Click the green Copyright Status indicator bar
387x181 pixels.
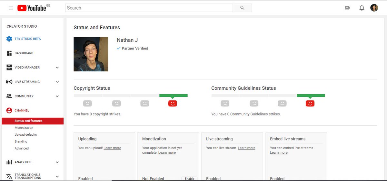[x=174, y=95]
